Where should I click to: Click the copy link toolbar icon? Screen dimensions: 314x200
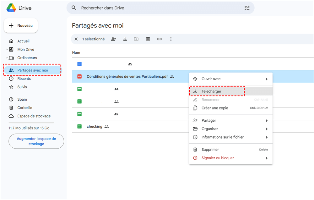160,39
